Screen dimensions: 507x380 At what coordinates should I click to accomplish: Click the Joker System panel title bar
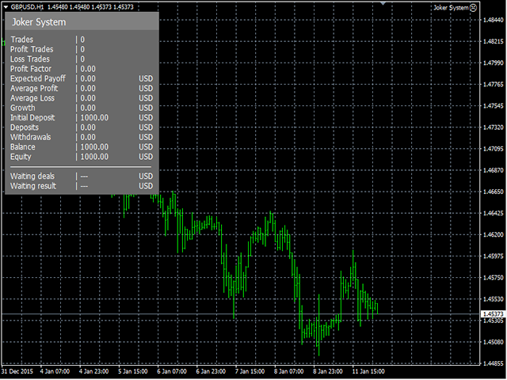pyautogui.click(x=82, y=22)
